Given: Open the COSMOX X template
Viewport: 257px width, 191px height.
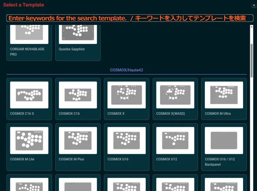Looking at the screenshot, I should pos(126,95).
